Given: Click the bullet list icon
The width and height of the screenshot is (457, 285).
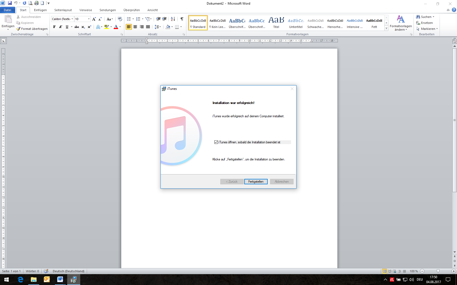Looking at the screenshot, I should pos(129,19).
